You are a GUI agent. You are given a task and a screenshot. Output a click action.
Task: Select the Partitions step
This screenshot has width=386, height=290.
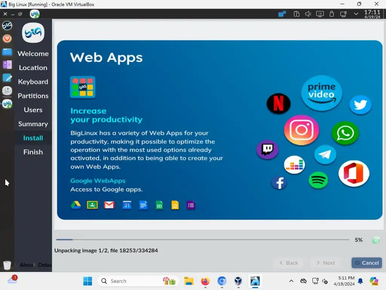[x=33, y=96]
